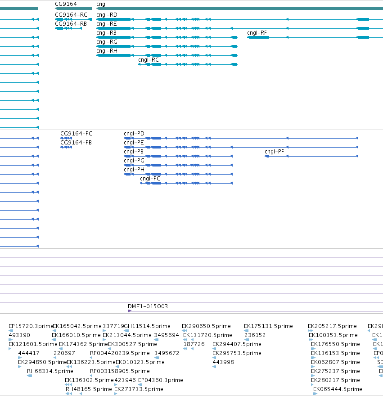Select the cngl-RB transcript label

click(106, 33)
